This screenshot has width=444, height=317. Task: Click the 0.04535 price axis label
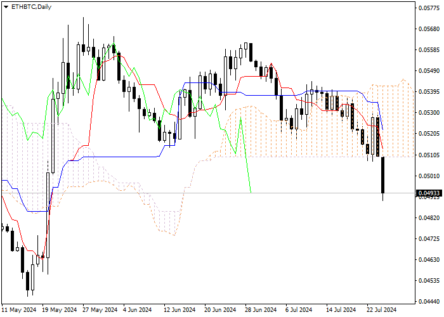click(429, 281)
